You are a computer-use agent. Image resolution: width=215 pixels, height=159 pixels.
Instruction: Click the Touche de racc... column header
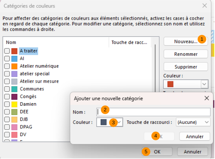tap(129, 42)
